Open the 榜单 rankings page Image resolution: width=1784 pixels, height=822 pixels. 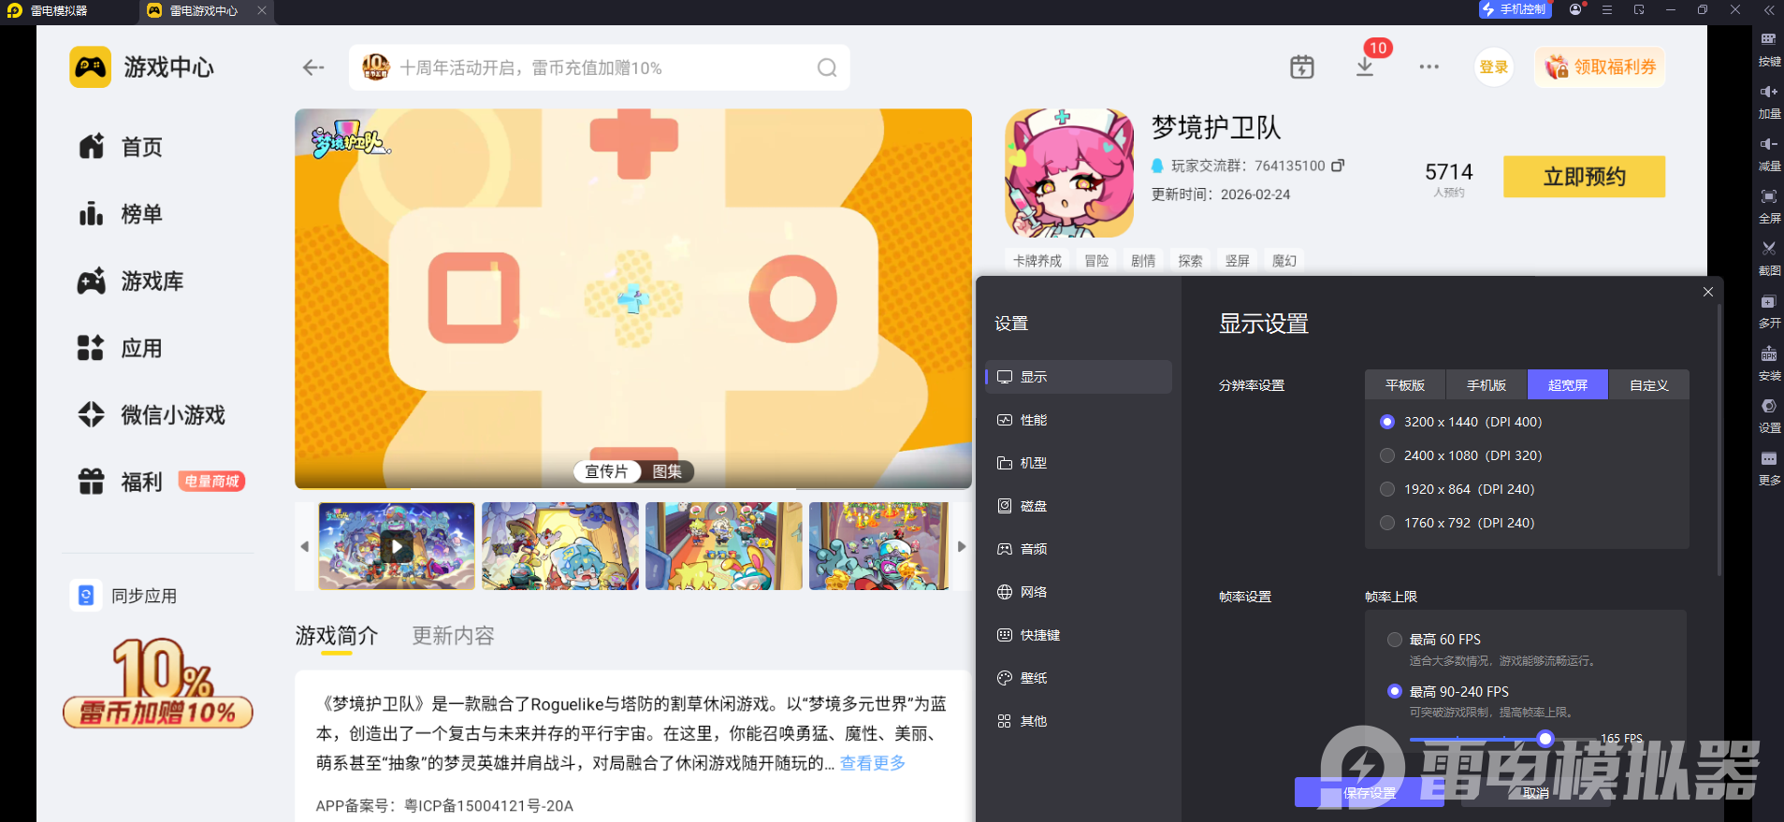click(x=122, y=214)
